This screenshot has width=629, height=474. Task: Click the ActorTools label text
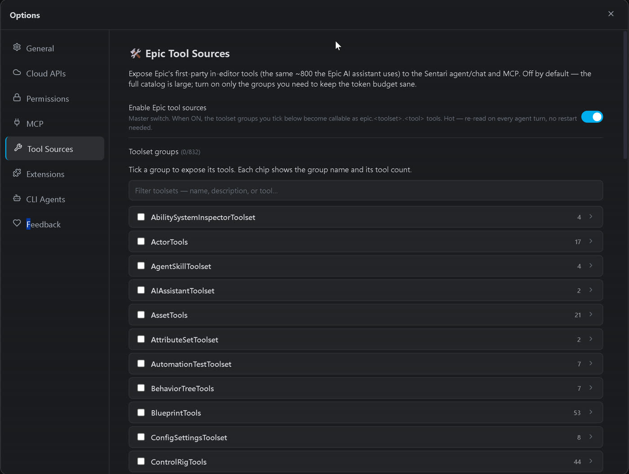pos(169,242)
